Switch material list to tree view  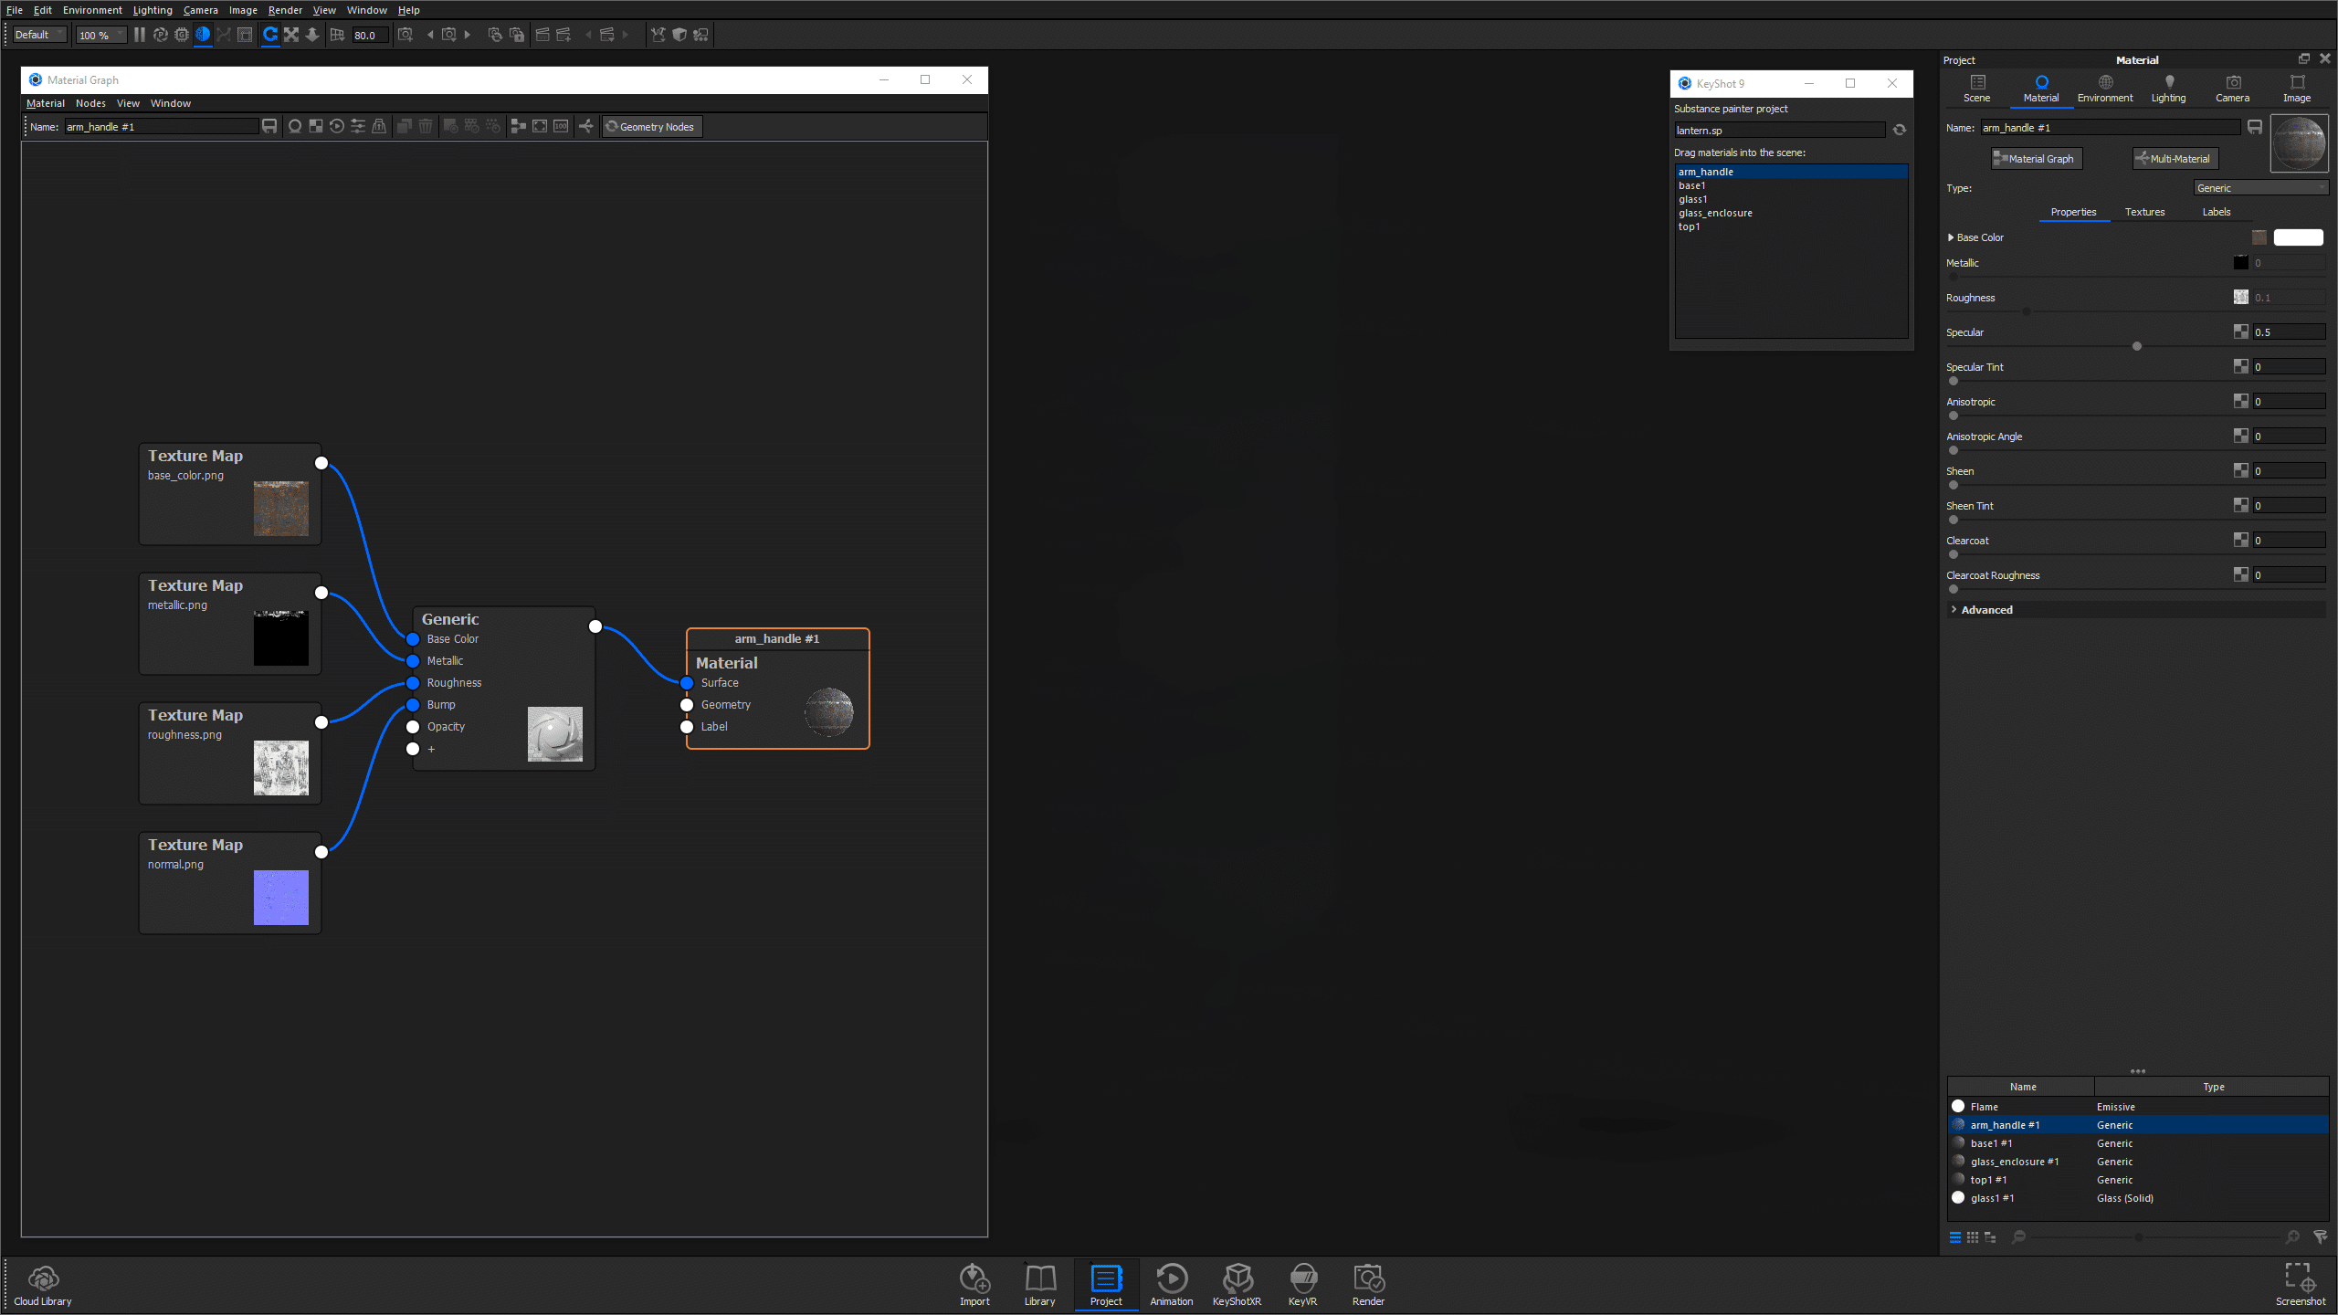click(1990, 1237)
